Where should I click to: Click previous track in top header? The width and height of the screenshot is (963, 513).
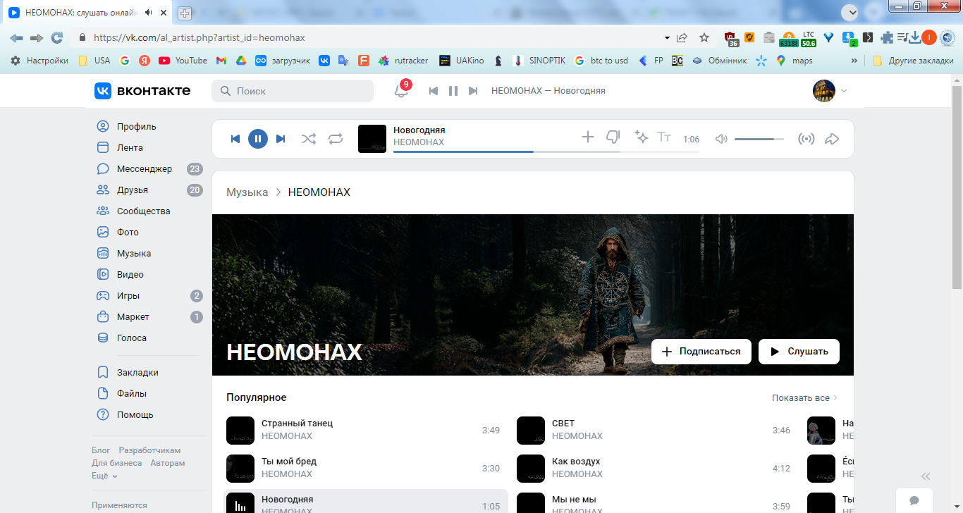point(434,91)
